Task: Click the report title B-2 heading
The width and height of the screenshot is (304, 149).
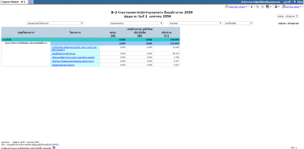Action: click(152, 13)
